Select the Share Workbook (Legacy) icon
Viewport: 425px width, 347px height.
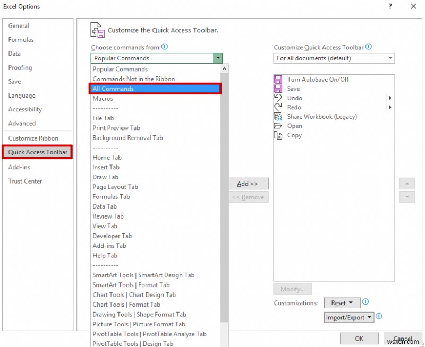point(278,117)
